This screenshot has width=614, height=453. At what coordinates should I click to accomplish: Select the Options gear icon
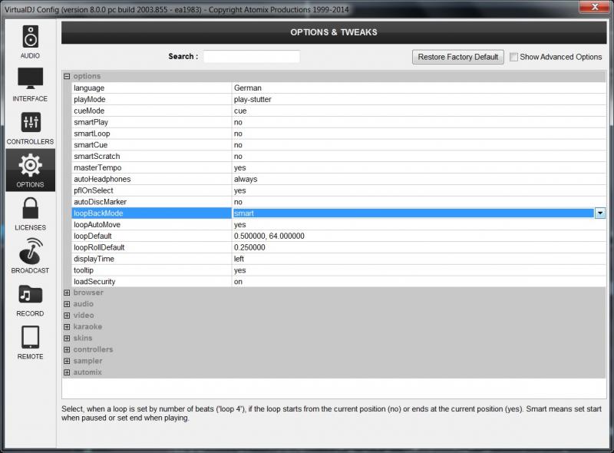30,165
